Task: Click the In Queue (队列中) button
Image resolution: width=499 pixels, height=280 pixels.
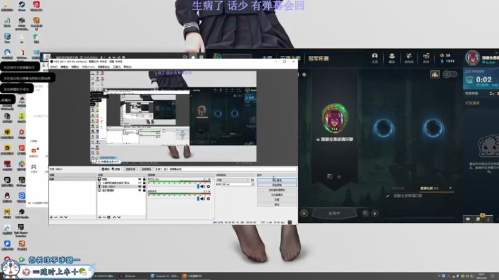Action: click(x=334, y=213)
